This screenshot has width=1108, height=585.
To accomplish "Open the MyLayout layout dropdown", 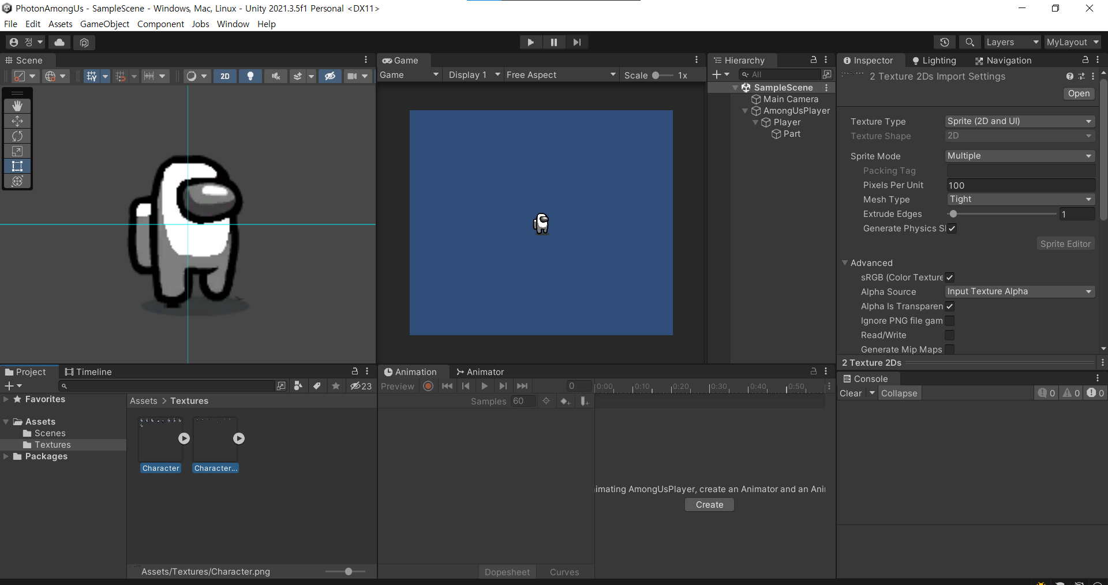I will (x=1073, y=42).
